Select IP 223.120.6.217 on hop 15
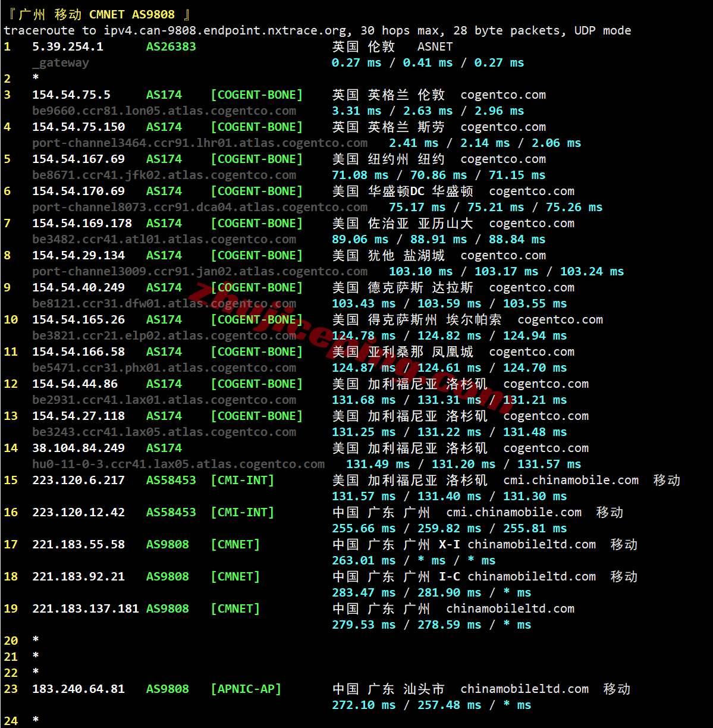The width and height of the screenshot is (713, 728). [x=78, y=480]
